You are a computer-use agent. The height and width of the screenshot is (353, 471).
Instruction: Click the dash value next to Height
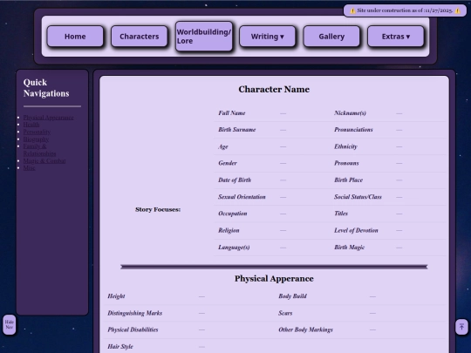coord(201,296)
